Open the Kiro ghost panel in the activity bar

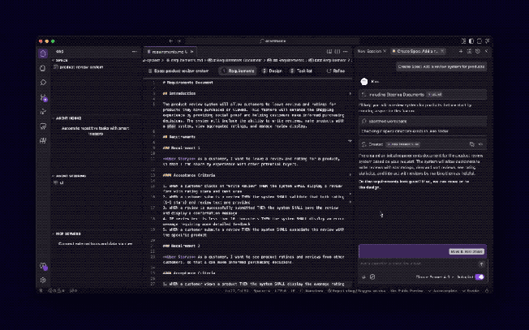click(x=43, y=54)
